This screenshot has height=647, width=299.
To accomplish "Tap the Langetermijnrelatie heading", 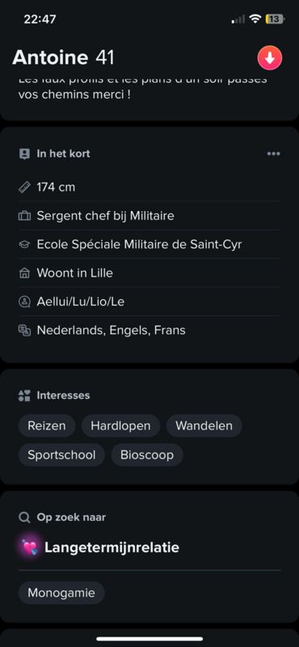I will (112, 548).
